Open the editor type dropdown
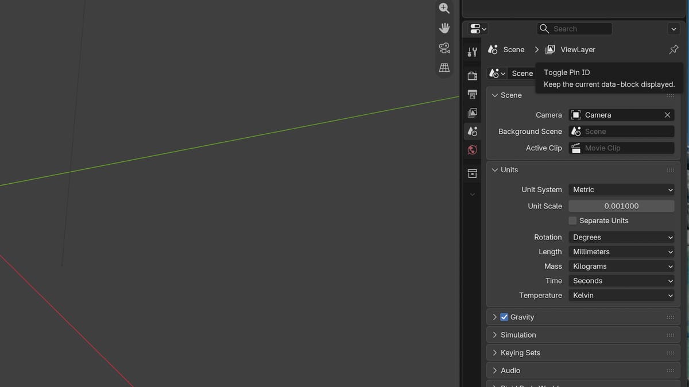The image size is (689, 387). pyautogui.click(x=478, y=29)
